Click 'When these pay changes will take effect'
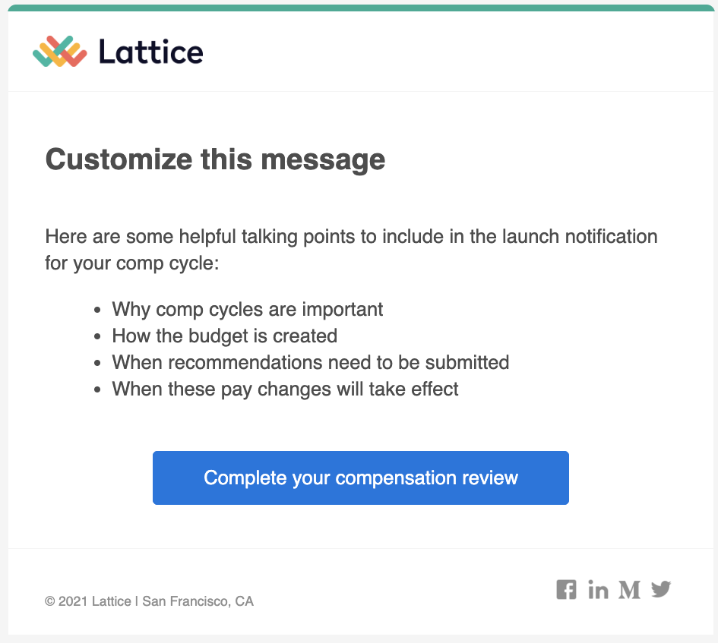The image size is (718, 643). coord(285,389)
